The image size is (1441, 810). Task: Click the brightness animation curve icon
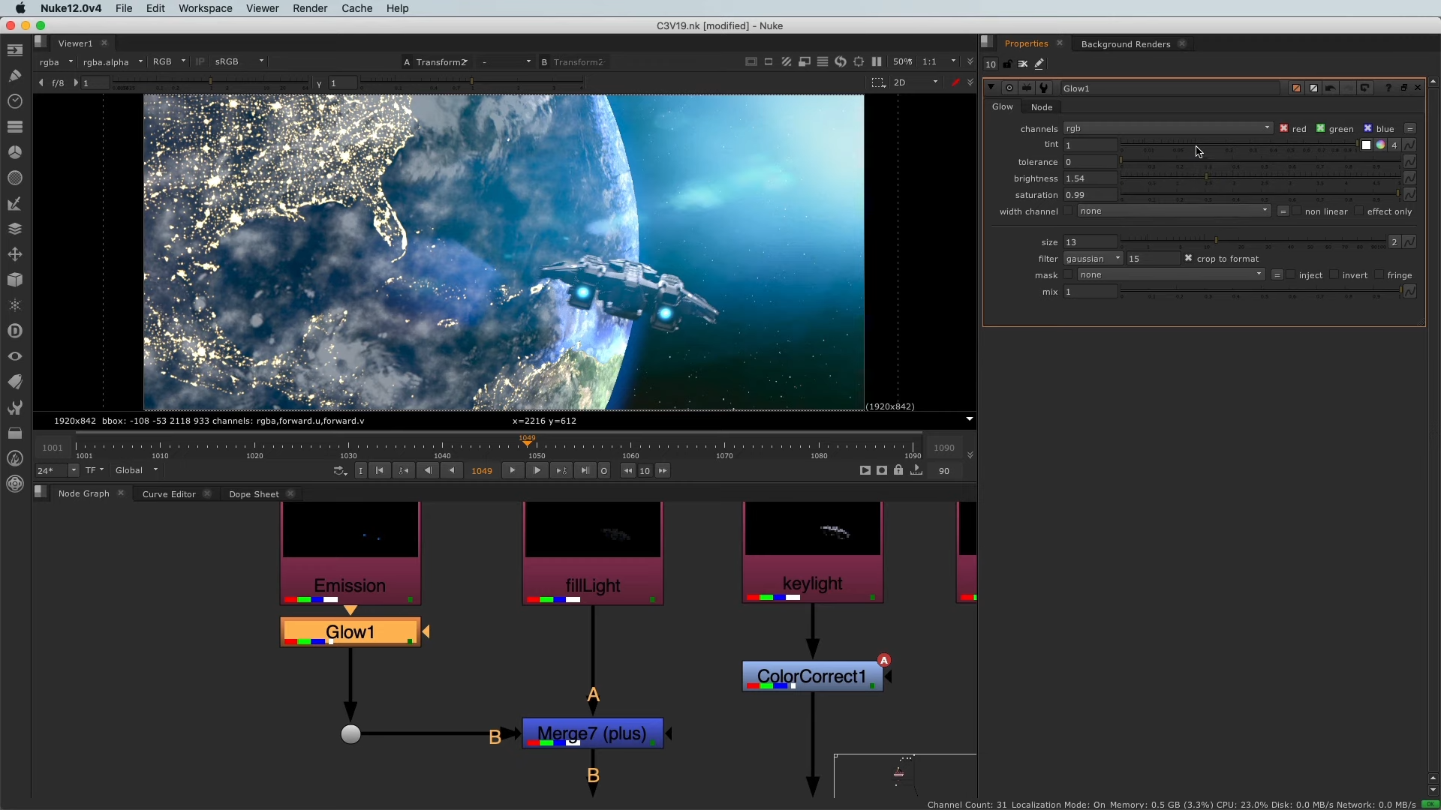[1410, 178]
